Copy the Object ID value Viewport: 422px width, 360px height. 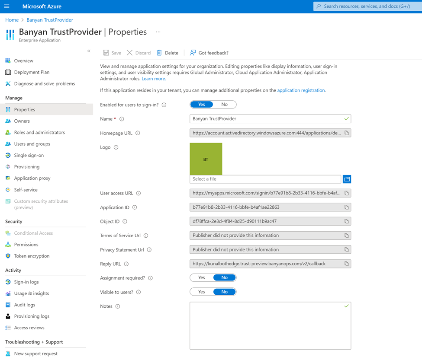pyautogui.click(x=347, y=221)
